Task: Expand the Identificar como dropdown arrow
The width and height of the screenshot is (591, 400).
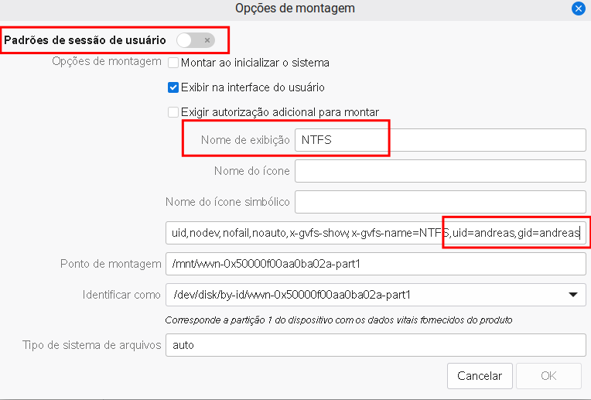Action: (x=573, y=295)
